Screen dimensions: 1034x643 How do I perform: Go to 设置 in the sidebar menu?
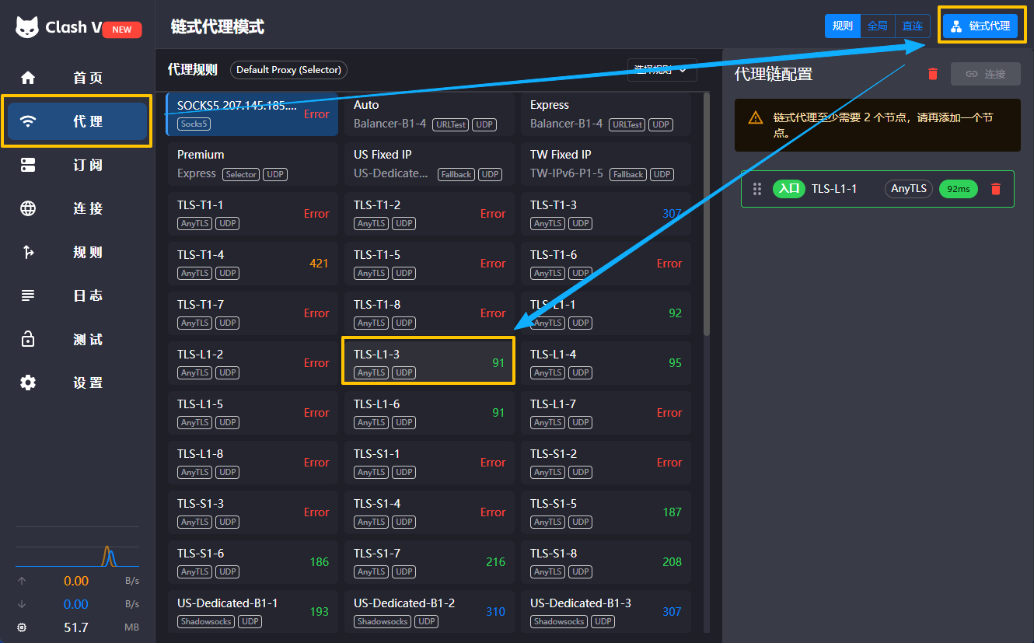[x=88, y=383]
